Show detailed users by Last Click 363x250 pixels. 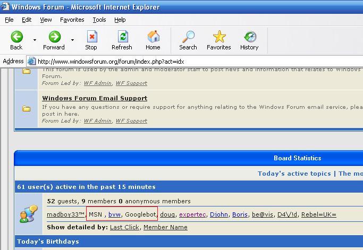(124, 227)
